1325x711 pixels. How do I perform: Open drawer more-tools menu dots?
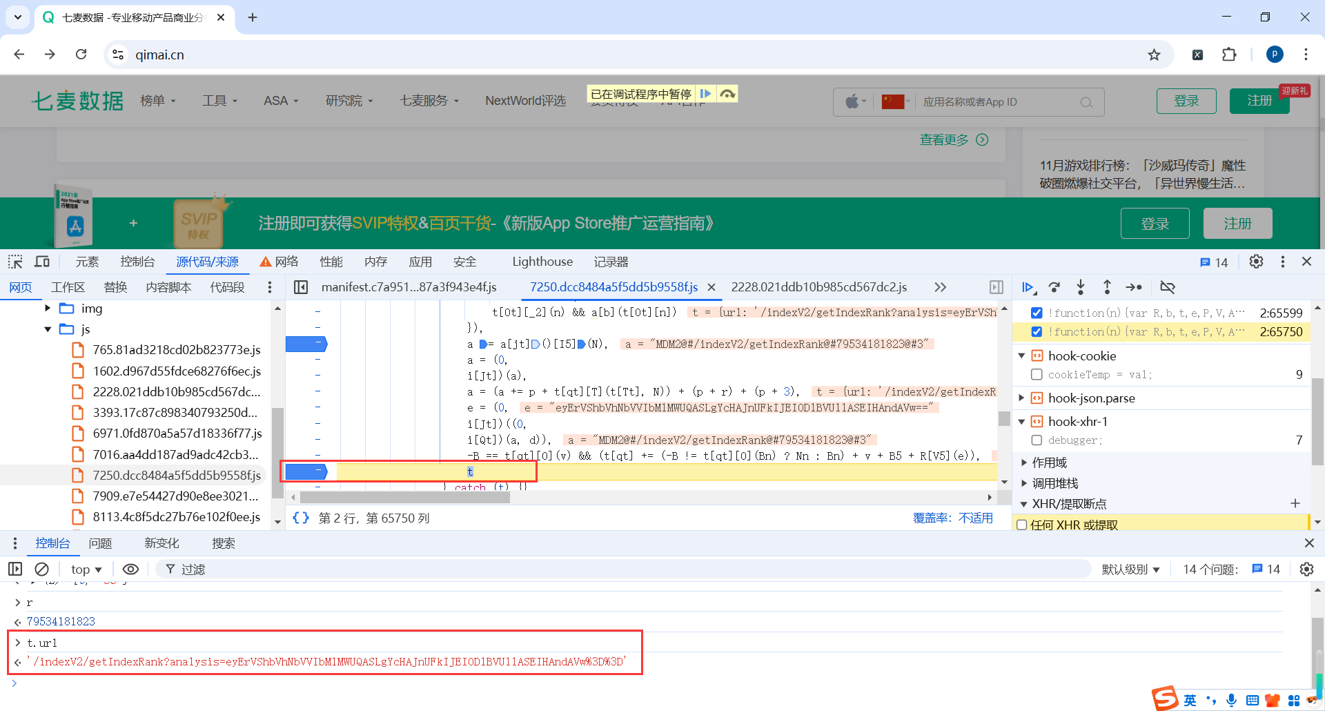pyautogui.click(x=15, y=543)
